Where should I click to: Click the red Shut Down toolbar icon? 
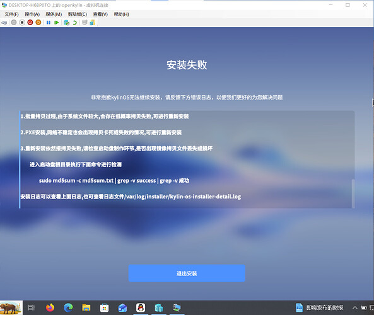(30, 23)
